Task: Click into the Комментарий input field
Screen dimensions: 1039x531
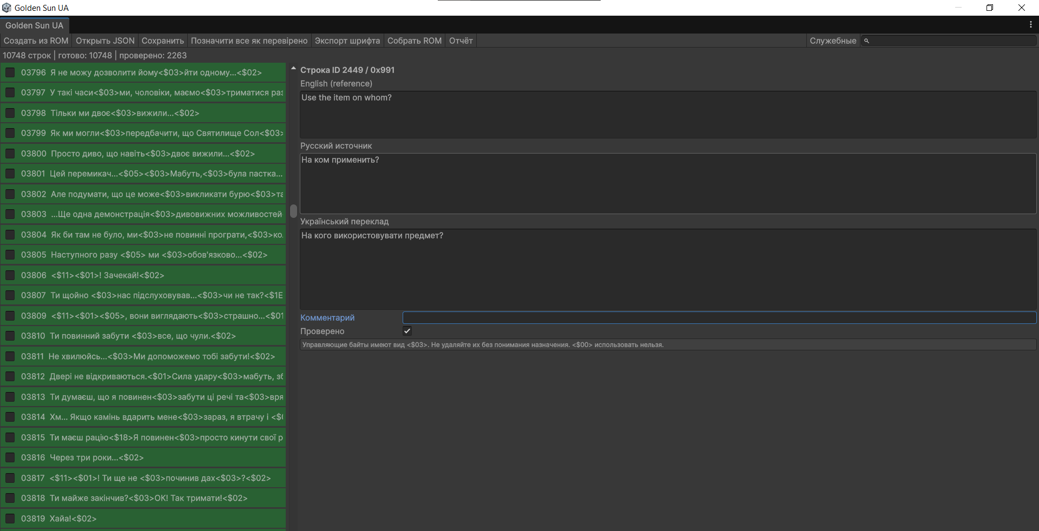Action: point(719,318)
